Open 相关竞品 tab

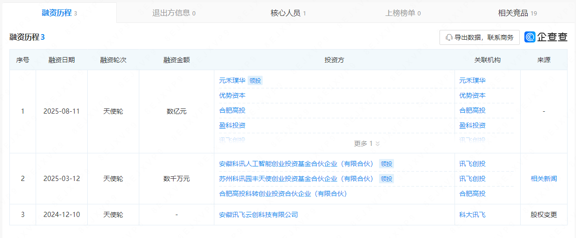[517, 13]
